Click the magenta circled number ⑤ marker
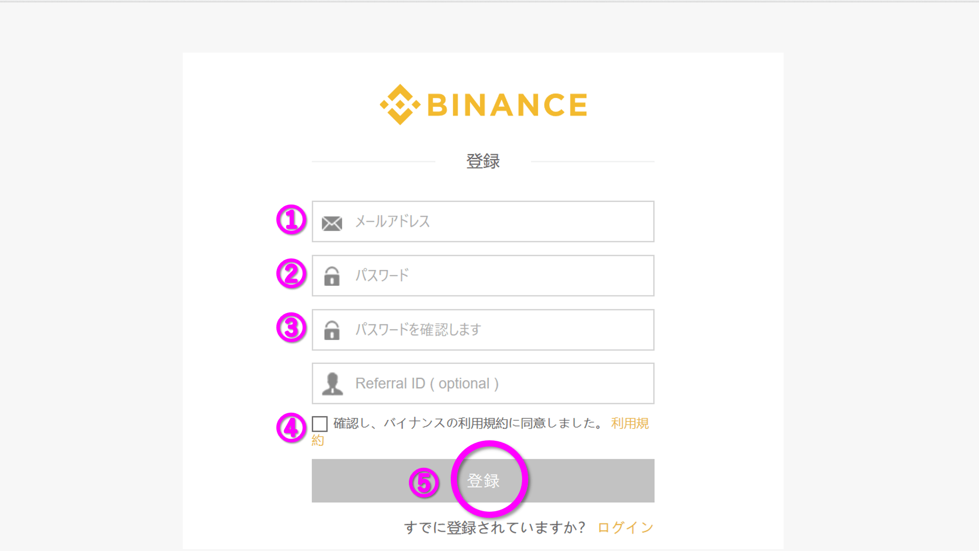This screenshot has height=551, width=979. [x=424, y=483]
